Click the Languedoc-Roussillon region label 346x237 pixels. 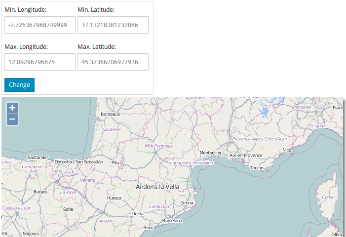pyautogui.click(x=192, y=163)
